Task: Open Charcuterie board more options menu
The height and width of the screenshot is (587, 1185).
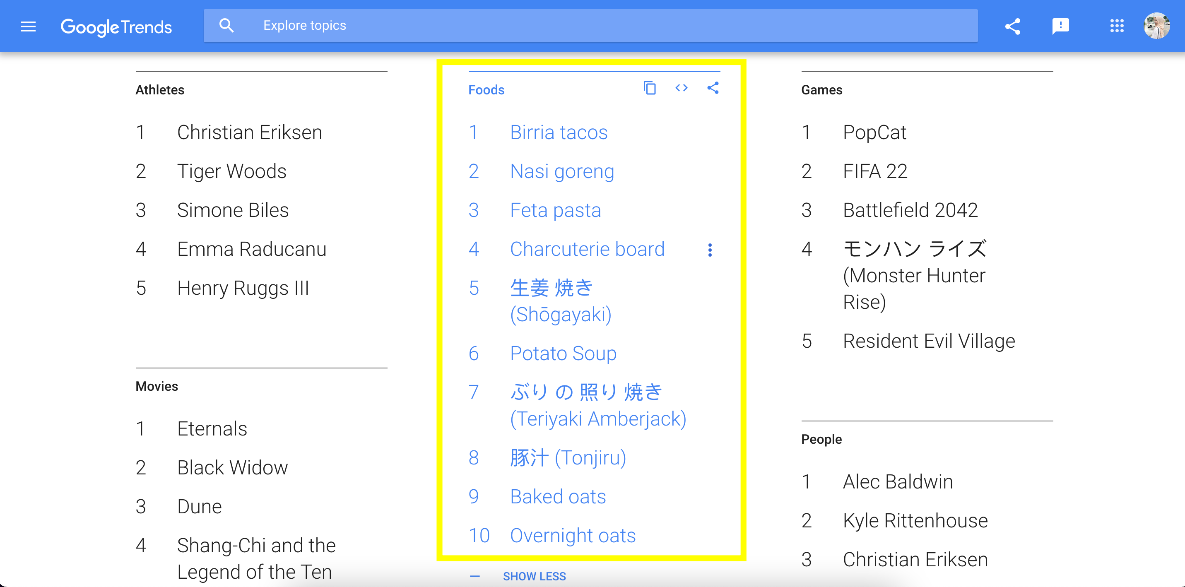Action: (x=710, y=250)
